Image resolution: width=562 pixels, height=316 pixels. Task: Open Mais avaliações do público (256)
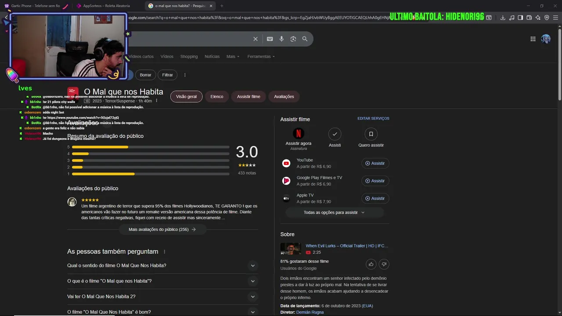click(x=162, y=230)
